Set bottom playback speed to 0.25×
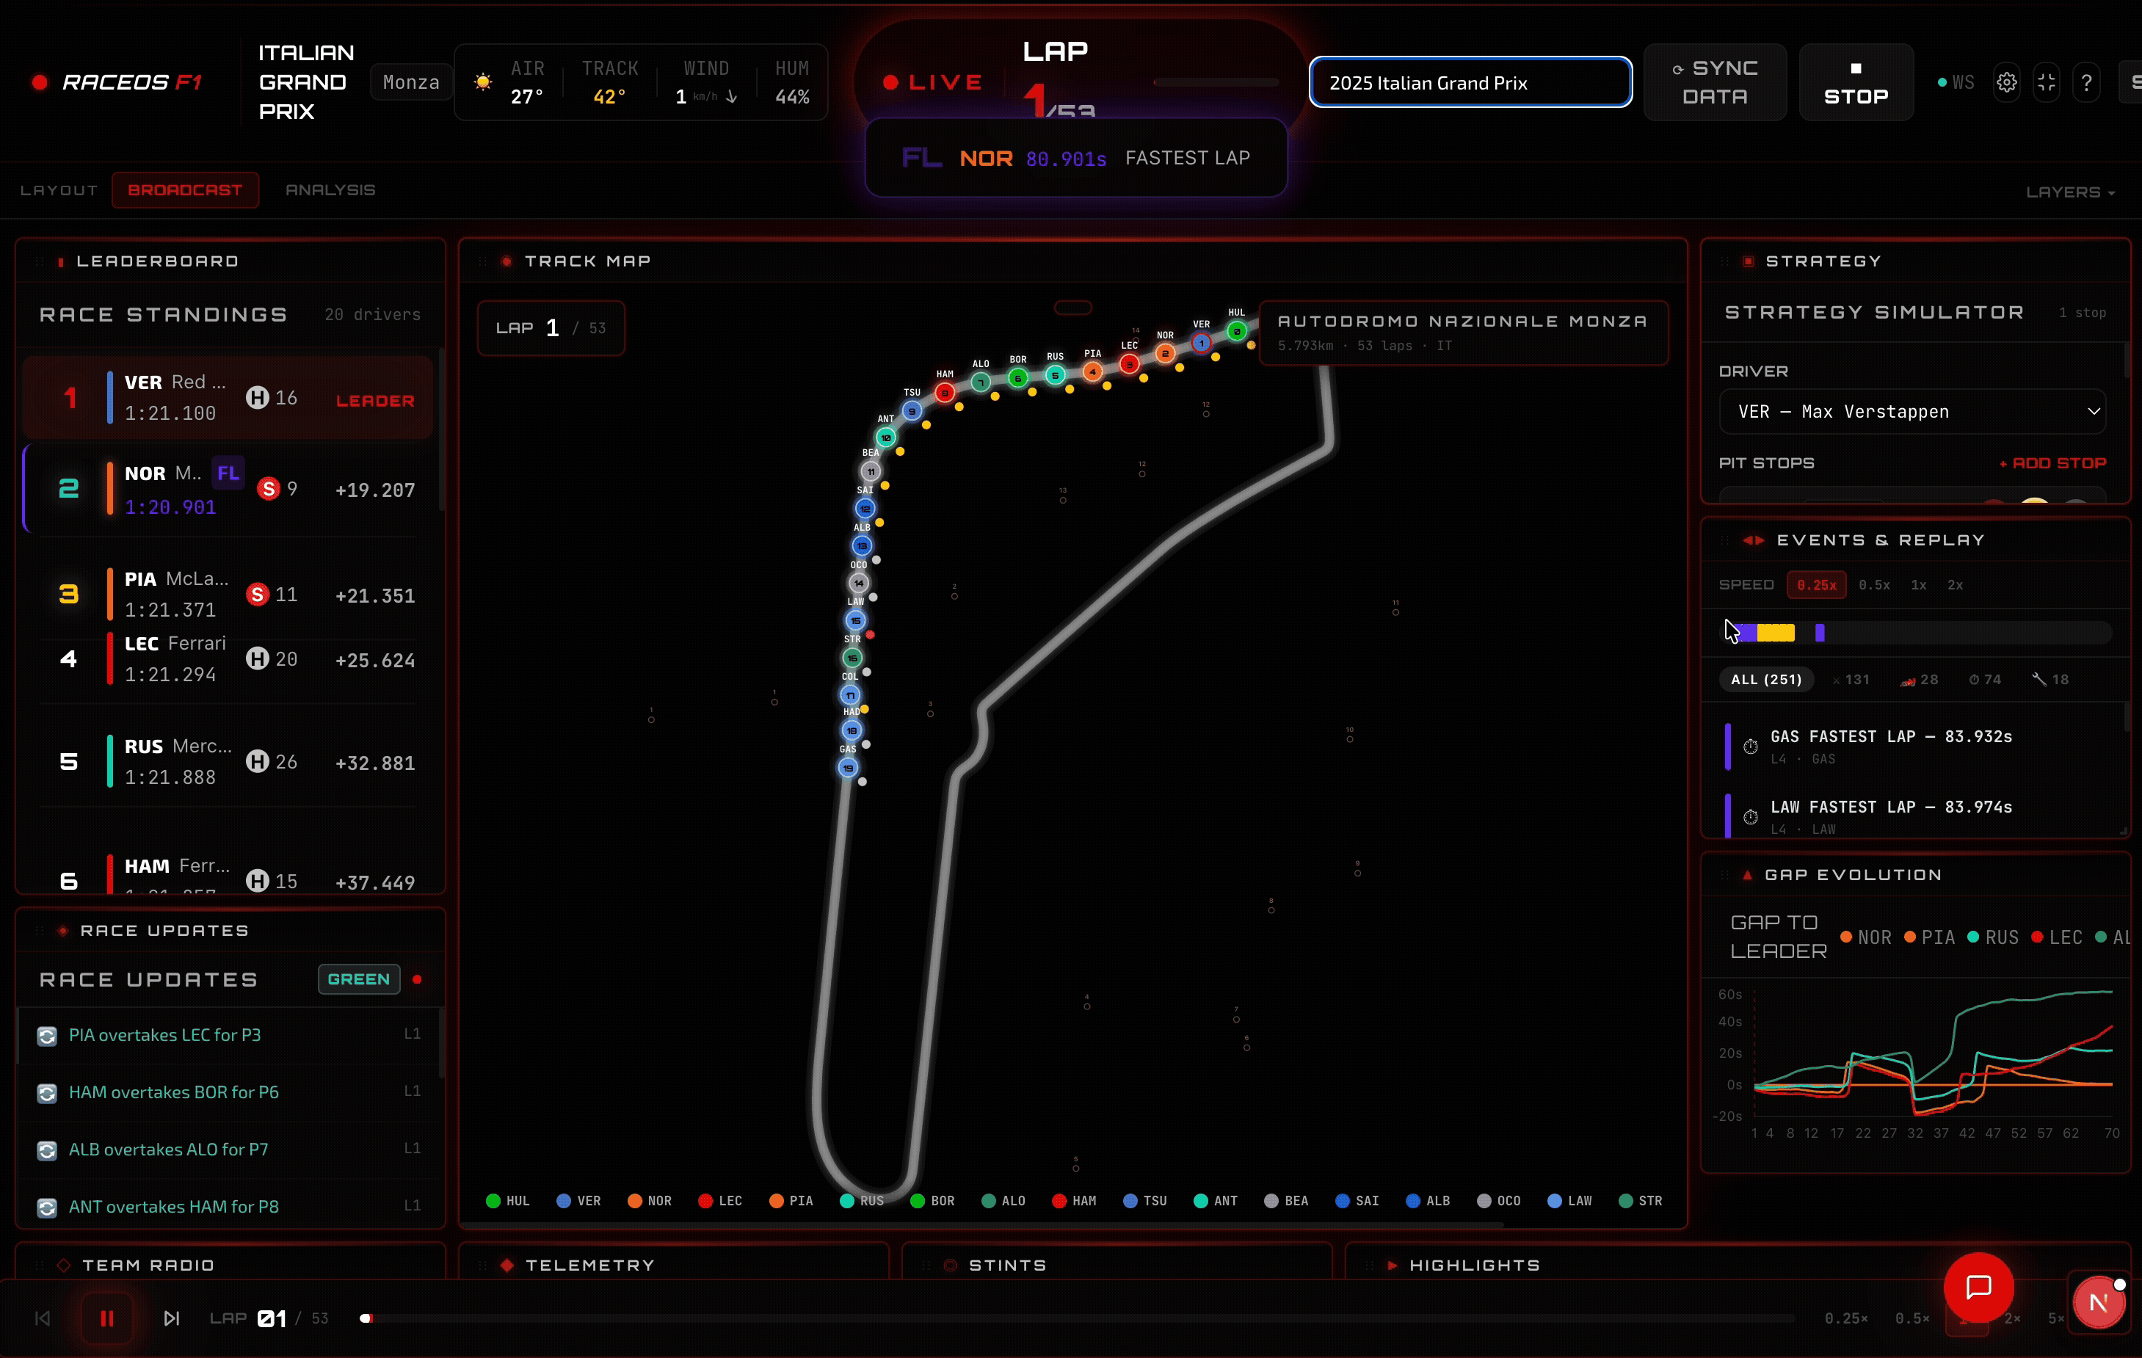This screenshot has width=2142, height=1358. 1845,1318
